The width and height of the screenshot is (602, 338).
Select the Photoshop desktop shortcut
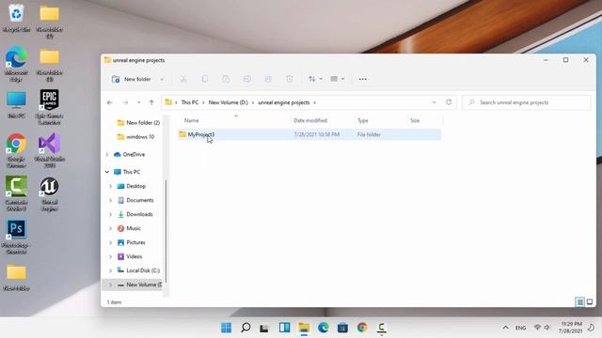[x=16, y=237]
